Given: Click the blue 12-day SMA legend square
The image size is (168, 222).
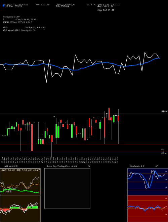Looking at the screenshot, I should point(4,5).
